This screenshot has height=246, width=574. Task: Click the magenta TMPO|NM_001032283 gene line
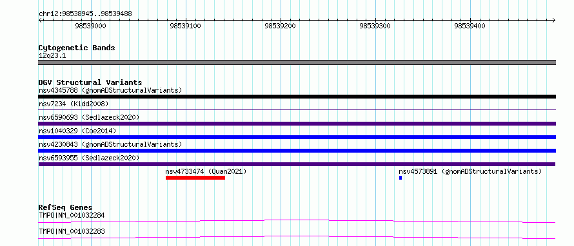point(297,237)
